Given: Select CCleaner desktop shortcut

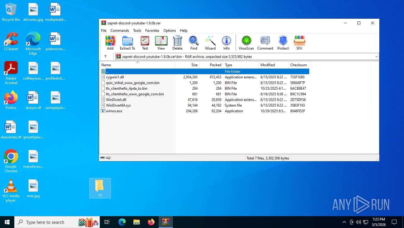Looking at the screenshot, I should [x=11, y=42].
